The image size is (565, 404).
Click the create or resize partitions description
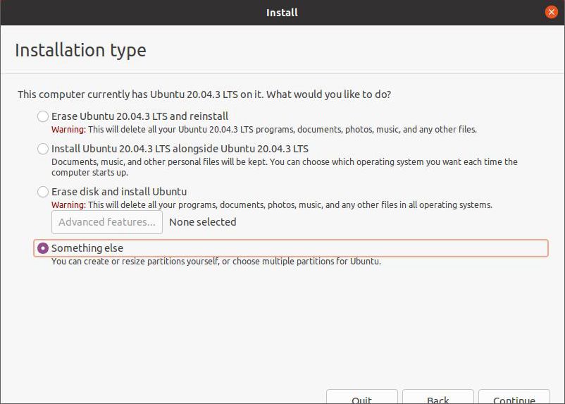(216, 261)
